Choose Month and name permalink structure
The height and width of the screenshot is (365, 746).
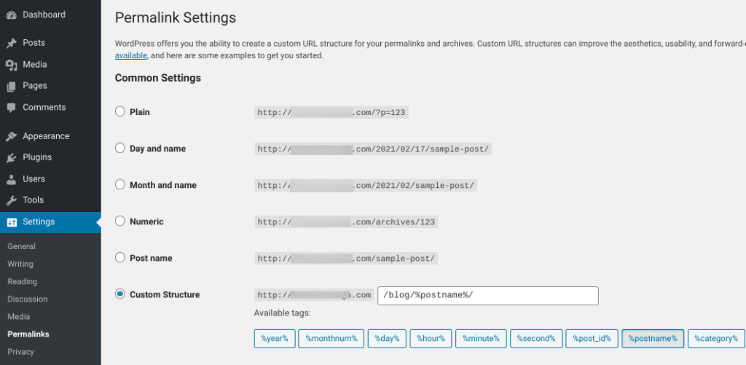click(x=120, y=184)
